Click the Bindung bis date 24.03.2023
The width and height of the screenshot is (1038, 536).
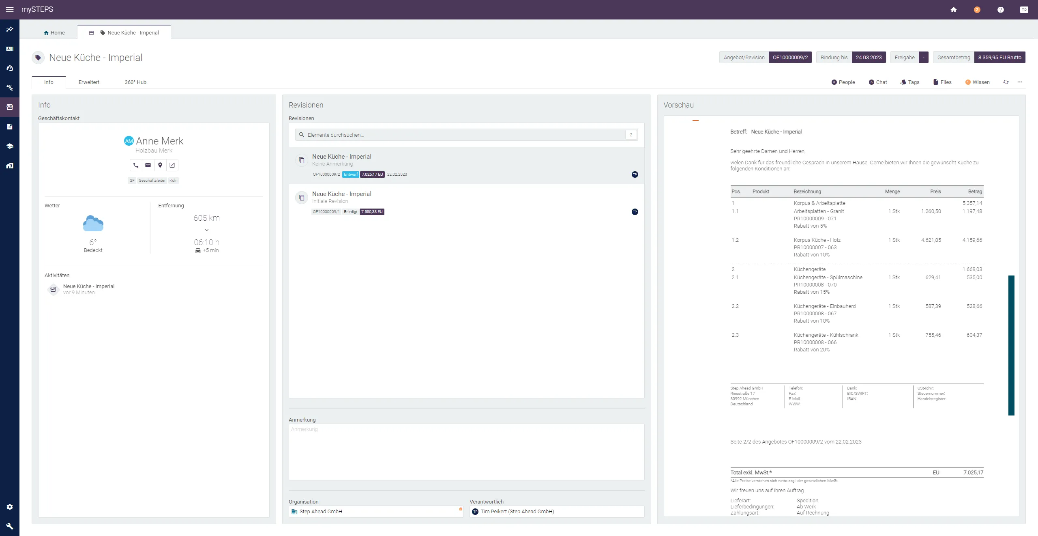click(869, 57)
